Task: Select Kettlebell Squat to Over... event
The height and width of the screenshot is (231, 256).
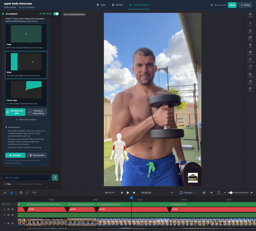Action: click(x=82, y=204)
